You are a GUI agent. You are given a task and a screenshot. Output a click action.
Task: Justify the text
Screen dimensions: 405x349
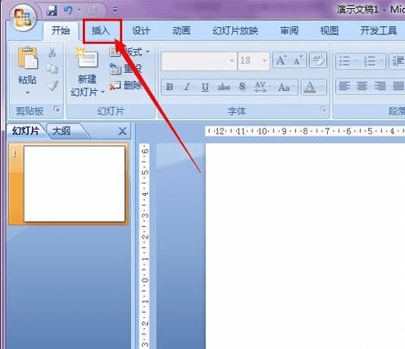(398, 86)
